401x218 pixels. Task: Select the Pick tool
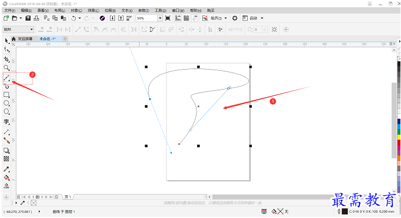[x=6, y=41]
